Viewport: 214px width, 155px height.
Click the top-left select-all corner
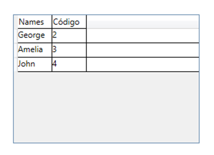16,22
